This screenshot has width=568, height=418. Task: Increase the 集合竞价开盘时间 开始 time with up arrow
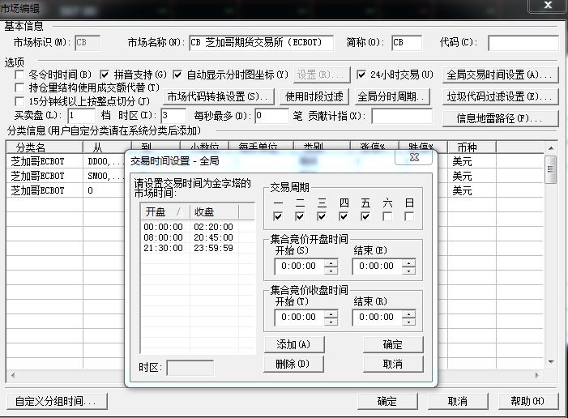coord(330,262)
